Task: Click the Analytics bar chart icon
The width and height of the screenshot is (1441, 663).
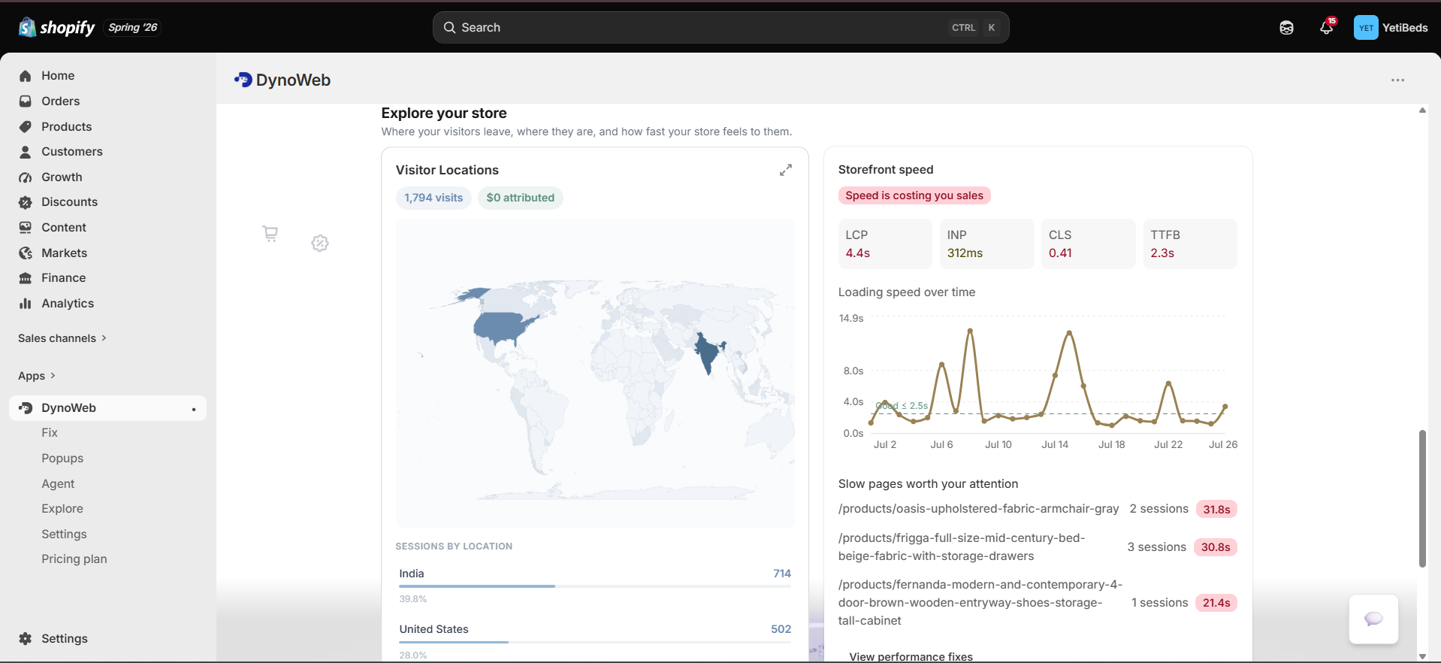Action: click(x=26, y=304)
